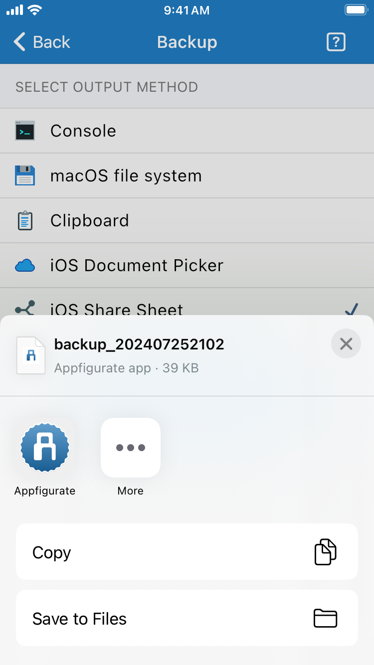Choose Save to Files
This screenshot has width=374, height=665.
pos(187,618)
